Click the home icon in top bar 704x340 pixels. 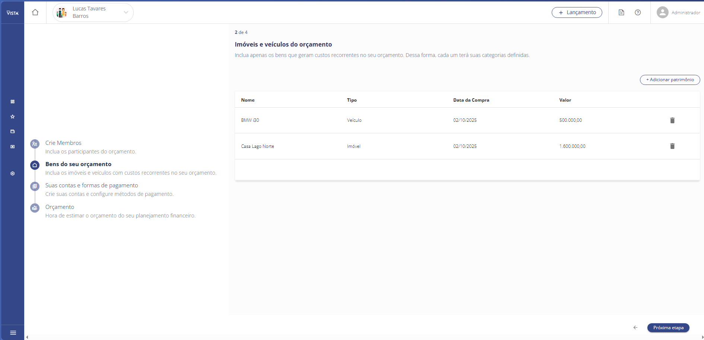[35, 12]
